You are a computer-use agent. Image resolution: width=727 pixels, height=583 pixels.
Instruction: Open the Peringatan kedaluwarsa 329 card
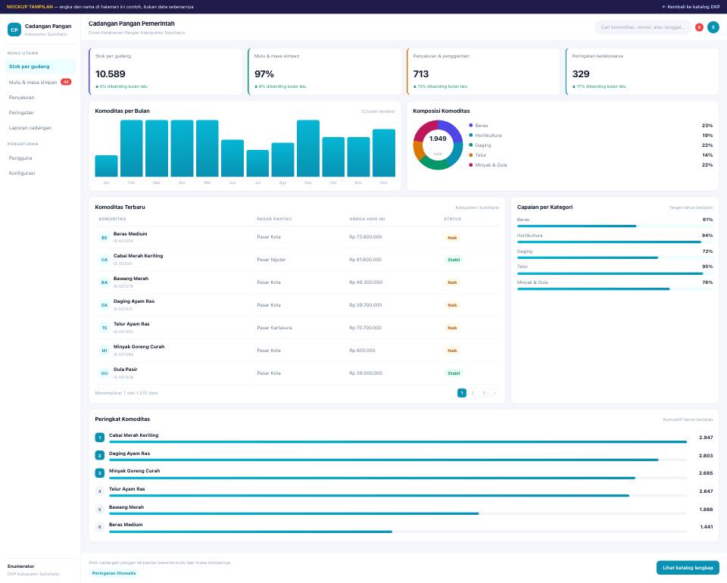point(642,71)
